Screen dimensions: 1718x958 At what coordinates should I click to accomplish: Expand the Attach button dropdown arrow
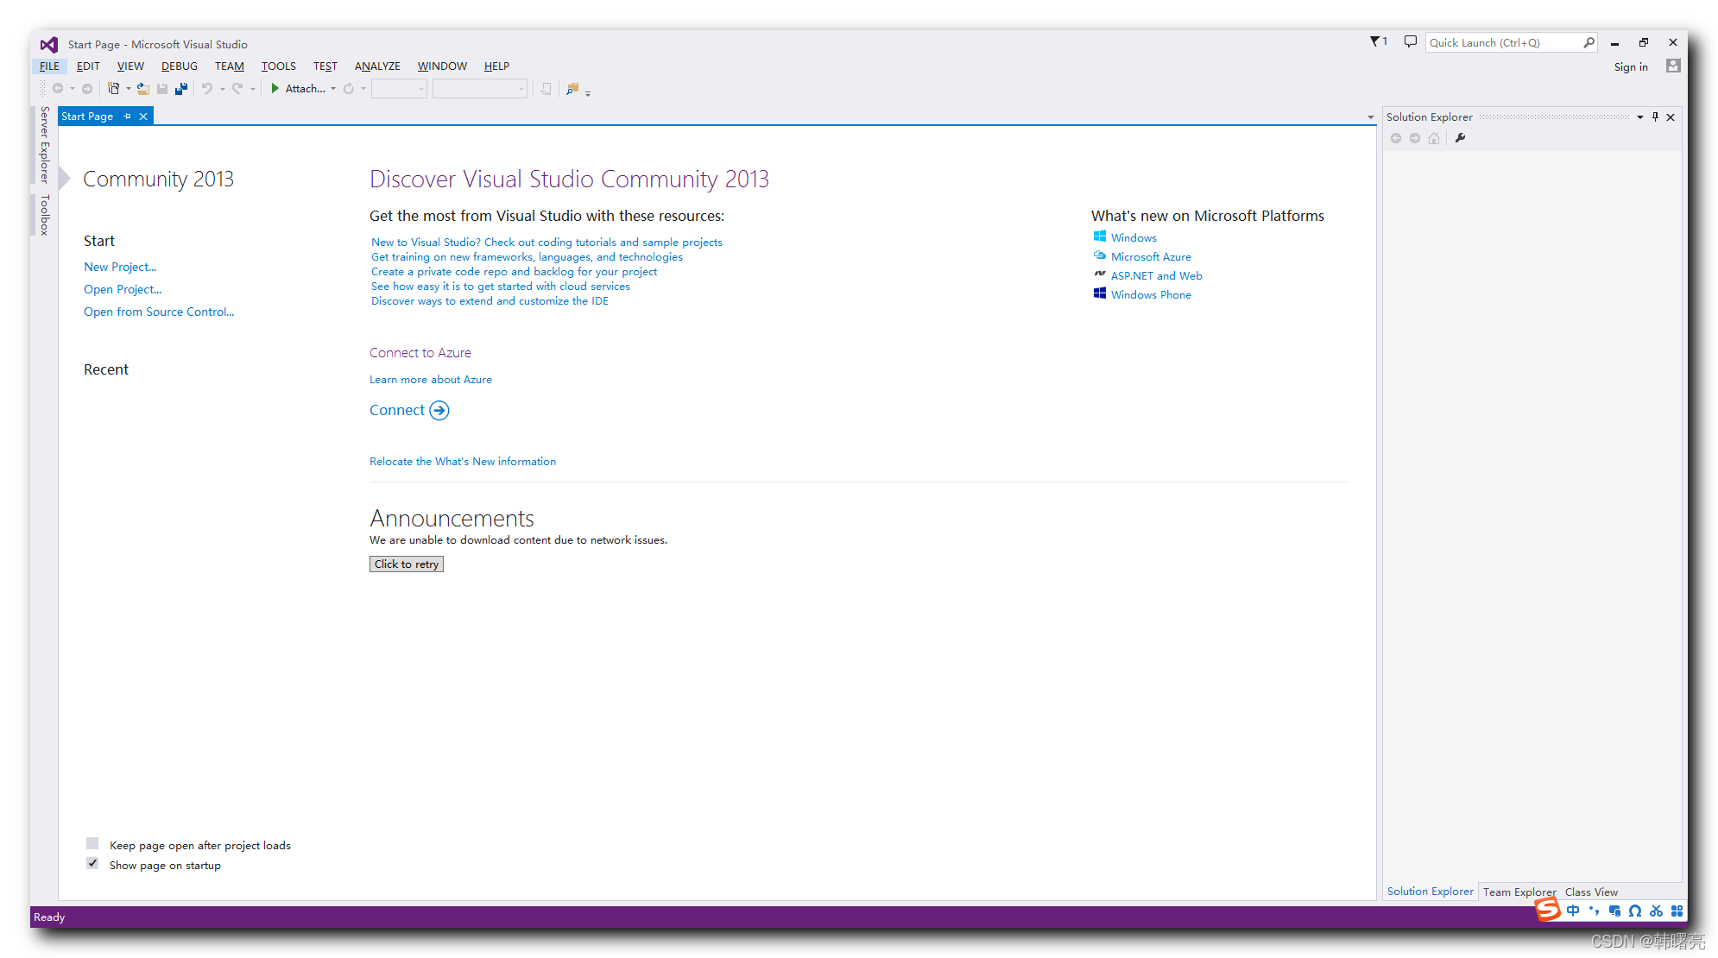click(333, 89)
